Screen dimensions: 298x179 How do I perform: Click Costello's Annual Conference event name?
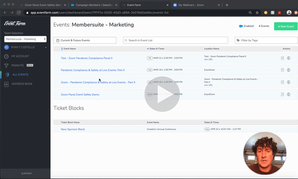[x=161, y=129]
